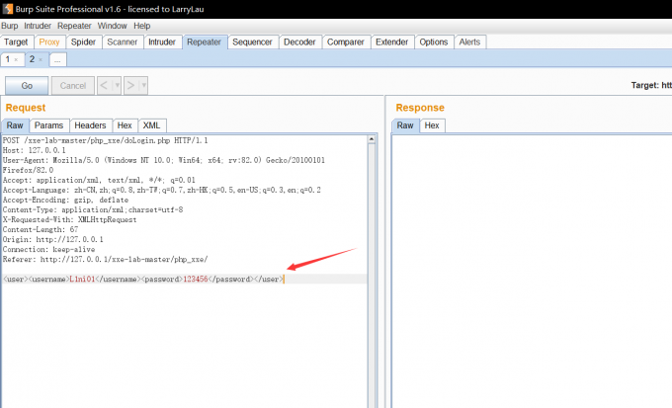This screenshot has height=408, width=672.
Task: Click the Origin header line
Action: [x=52, y=239]
